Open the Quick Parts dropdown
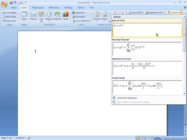The image size is (187, 140). point(137,12)
